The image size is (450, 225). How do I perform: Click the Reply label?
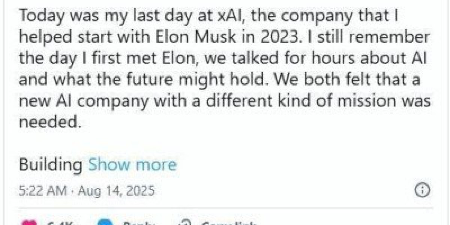point(139,224)
